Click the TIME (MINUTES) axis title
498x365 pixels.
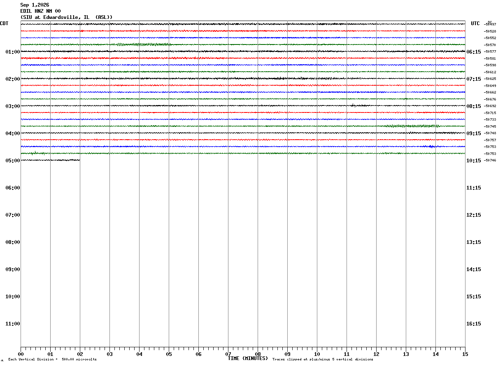point(248,358)
